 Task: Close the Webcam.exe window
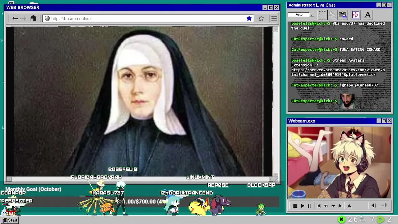[x=389, y=121]
